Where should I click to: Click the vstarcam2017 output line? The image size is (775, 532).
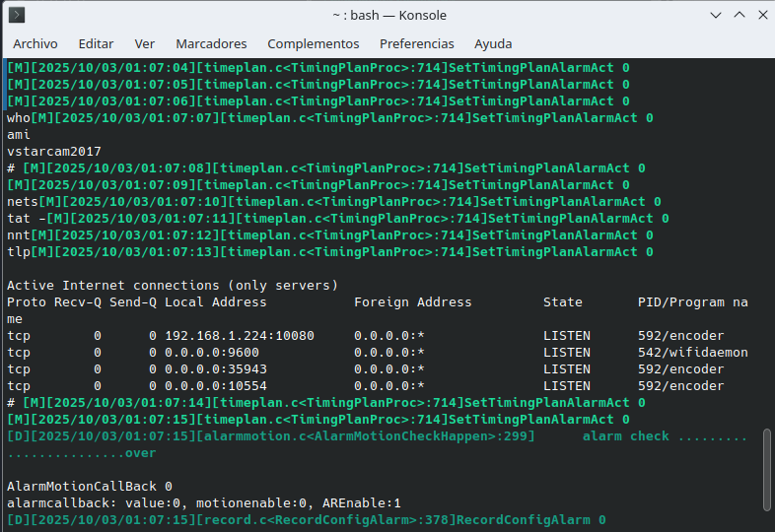pyautogui.click(x=54, y=151)
